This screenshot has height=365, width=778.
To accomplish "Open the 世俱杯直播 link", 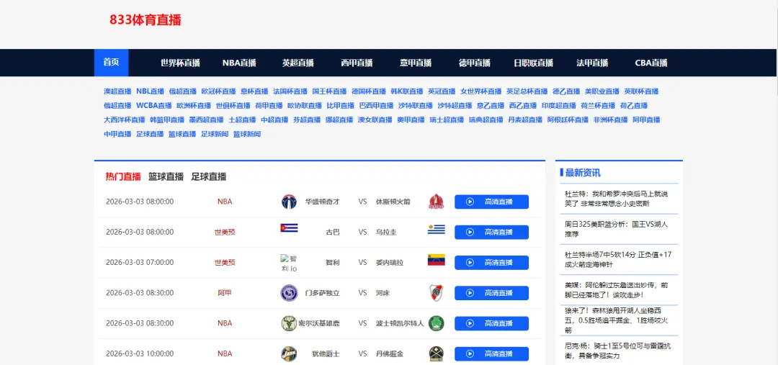I will pos(233,106).
